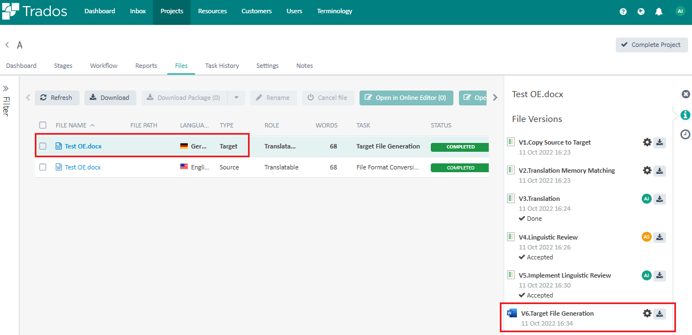Open the notifications bell icon
This screenshot has width=692, height=335.
(x=658, y=12)
